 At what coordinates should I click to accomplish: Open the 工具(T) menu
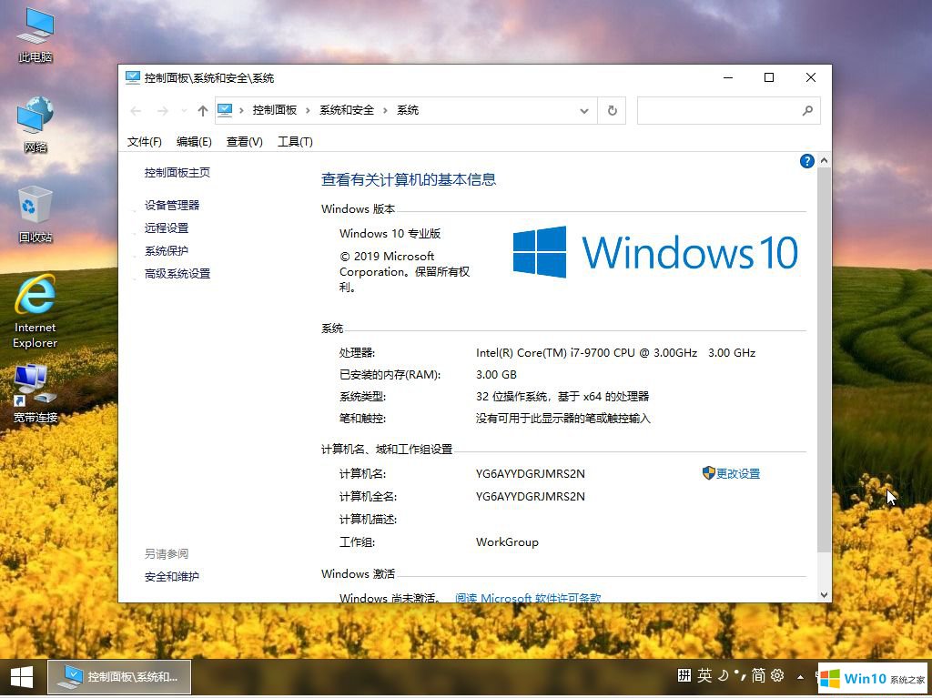tap(295, 142)
